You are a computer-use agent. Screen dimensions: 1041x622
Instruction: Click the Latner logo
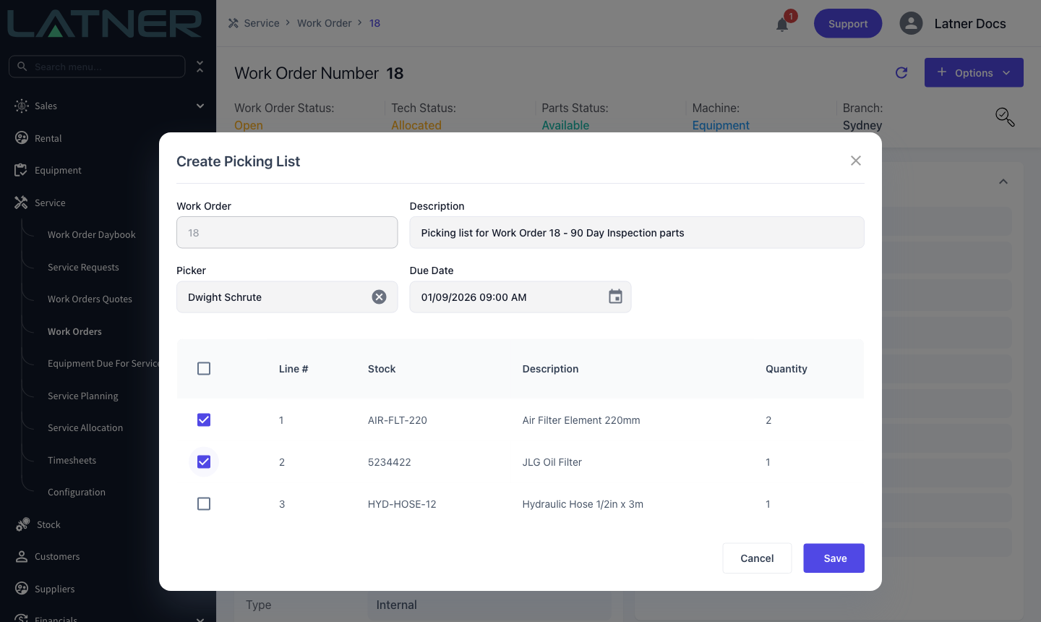pyautogui.click(x=105, y=24)
